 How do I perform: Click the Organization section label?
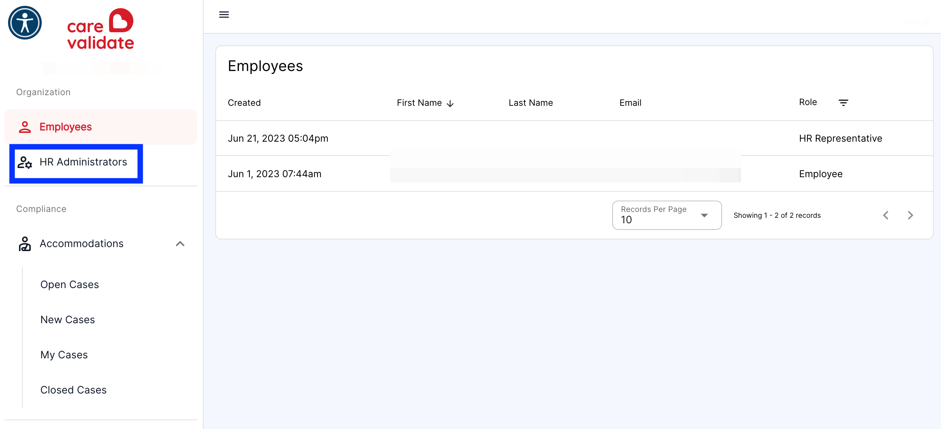43,92
